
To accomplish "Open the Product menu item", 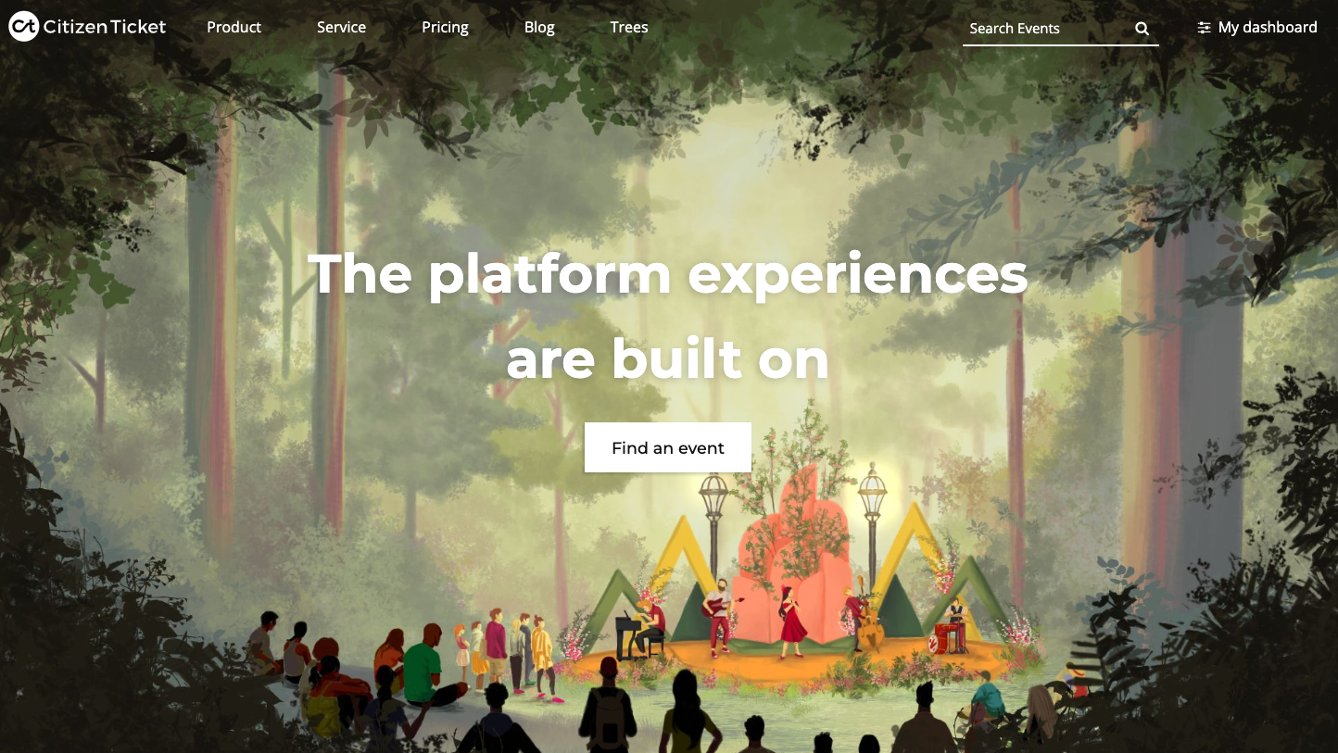I will click(234, 27).
